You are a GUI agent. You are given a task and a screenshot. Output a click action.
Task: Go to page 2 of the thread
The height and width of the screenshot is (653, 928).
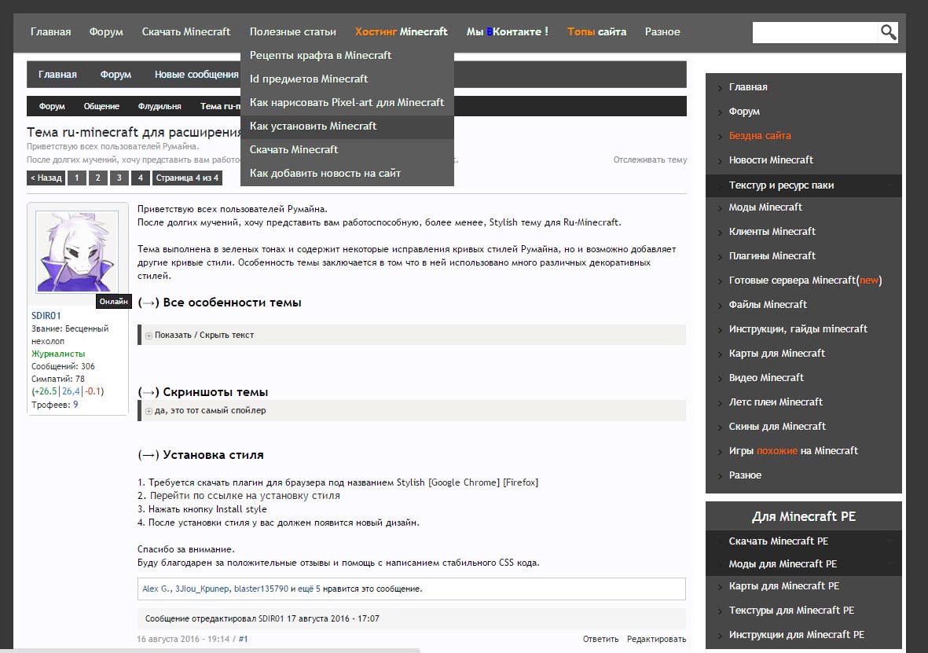tap(97, 178)
